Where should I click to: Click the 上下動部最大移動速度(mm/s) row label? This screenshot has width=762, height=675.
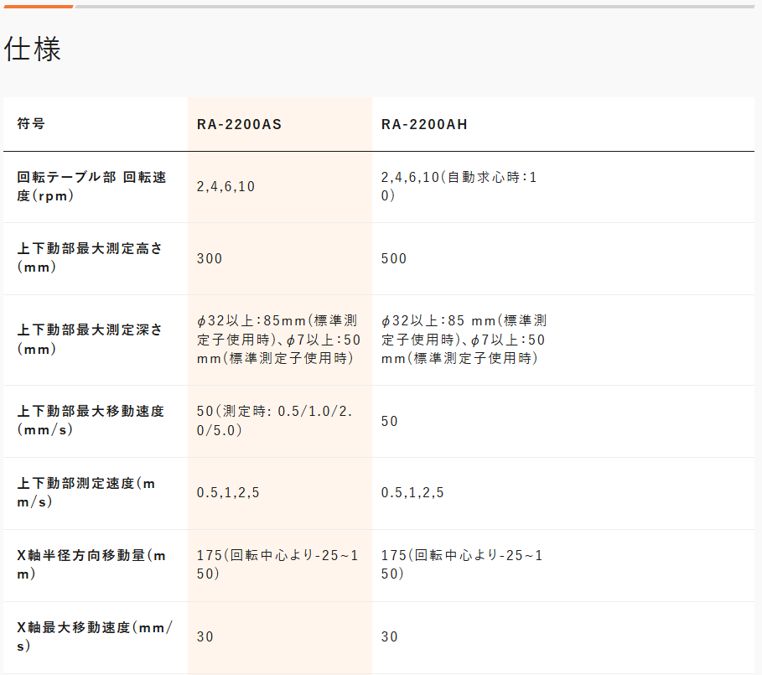point(91,421)
